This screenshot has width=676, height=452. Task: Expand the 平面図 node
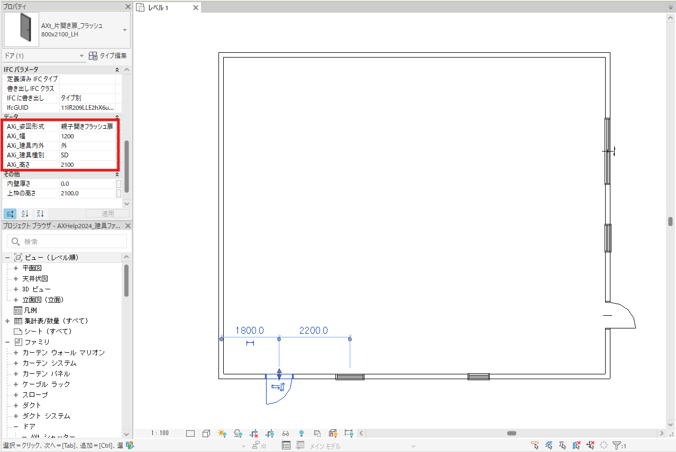[16, 268]
